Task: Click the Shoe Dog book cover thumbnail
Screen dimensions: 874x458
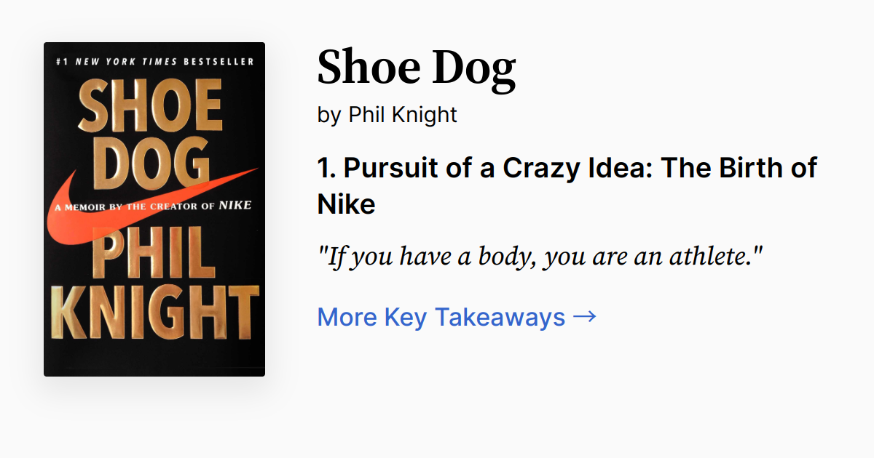Action: click(x=154, y=209)
